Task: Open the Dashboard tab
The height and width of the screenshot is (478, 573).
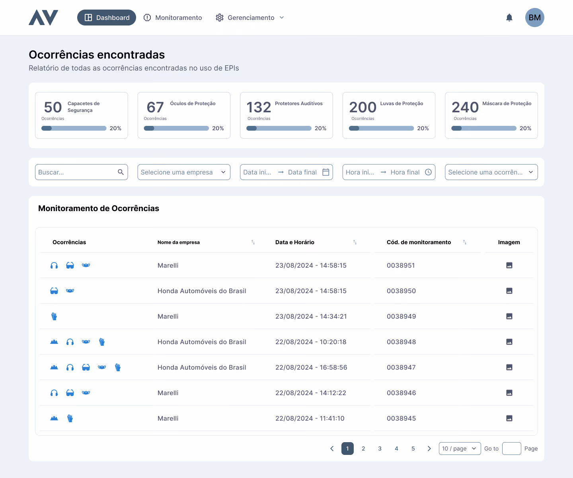Action: [x=106, y=18]
